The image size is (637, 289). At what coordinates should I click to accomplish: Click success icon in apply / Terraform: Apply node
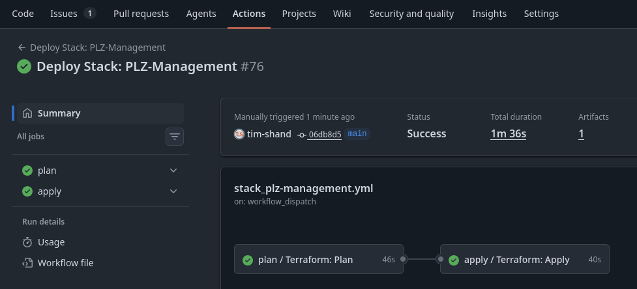[454, 260]
